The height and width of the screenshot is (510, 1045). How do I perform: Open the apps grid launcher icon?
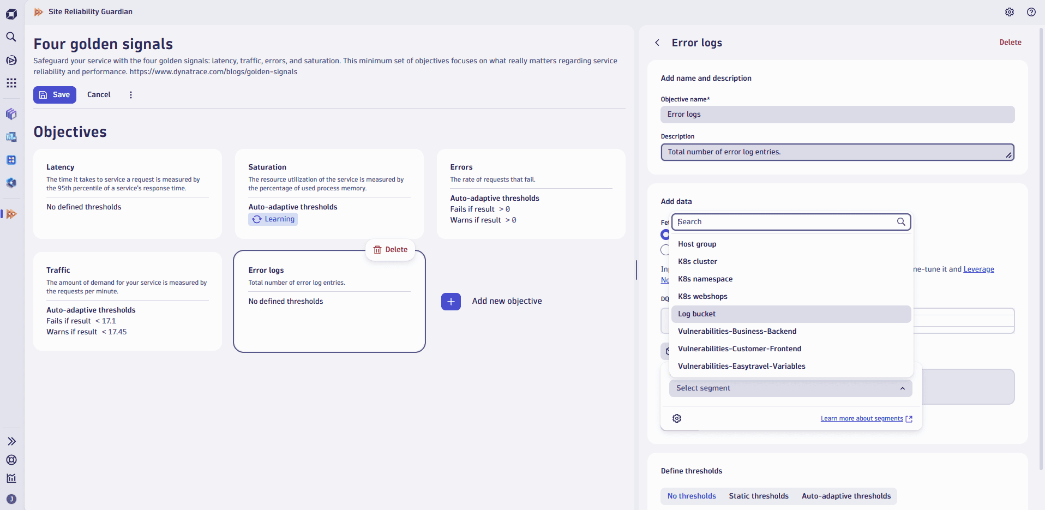tap(11, 83)
